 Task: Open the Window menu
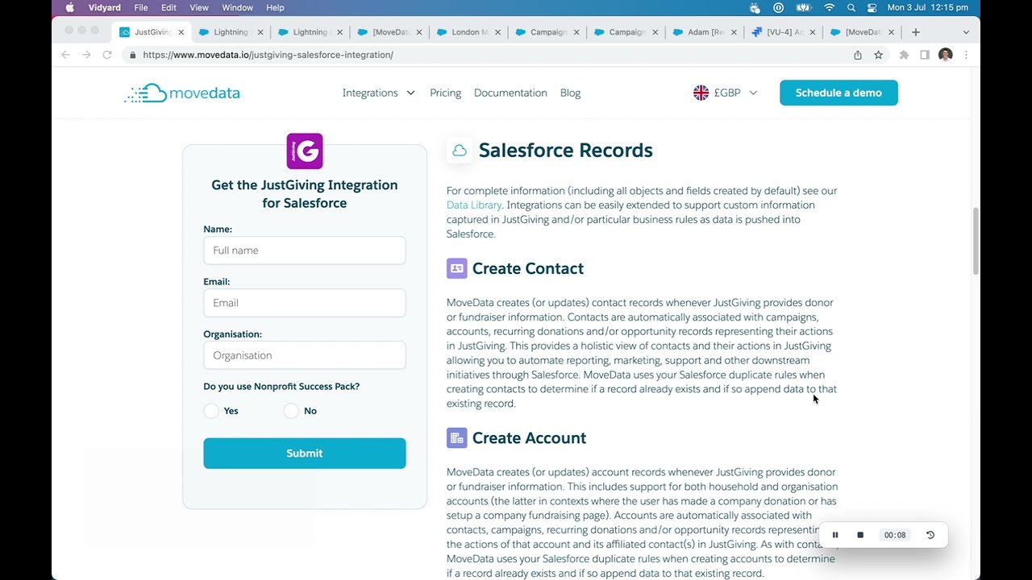[x=238, y=7]
